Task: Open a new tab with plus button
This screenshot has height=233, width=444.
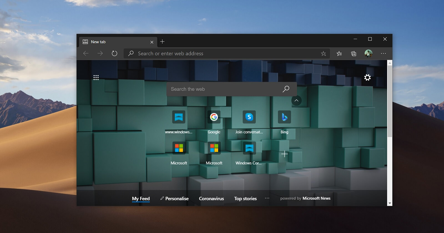Action: point(162,42)
